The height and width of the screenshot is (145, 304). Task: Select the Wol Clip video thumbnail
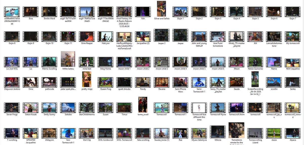click(86, 133)
